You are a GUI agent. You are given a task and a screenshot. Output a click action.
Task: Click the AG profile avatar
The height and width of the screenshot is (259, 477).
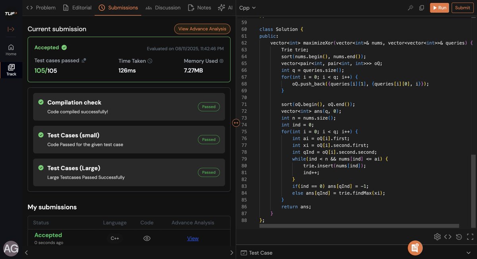(x=11, y=248)
